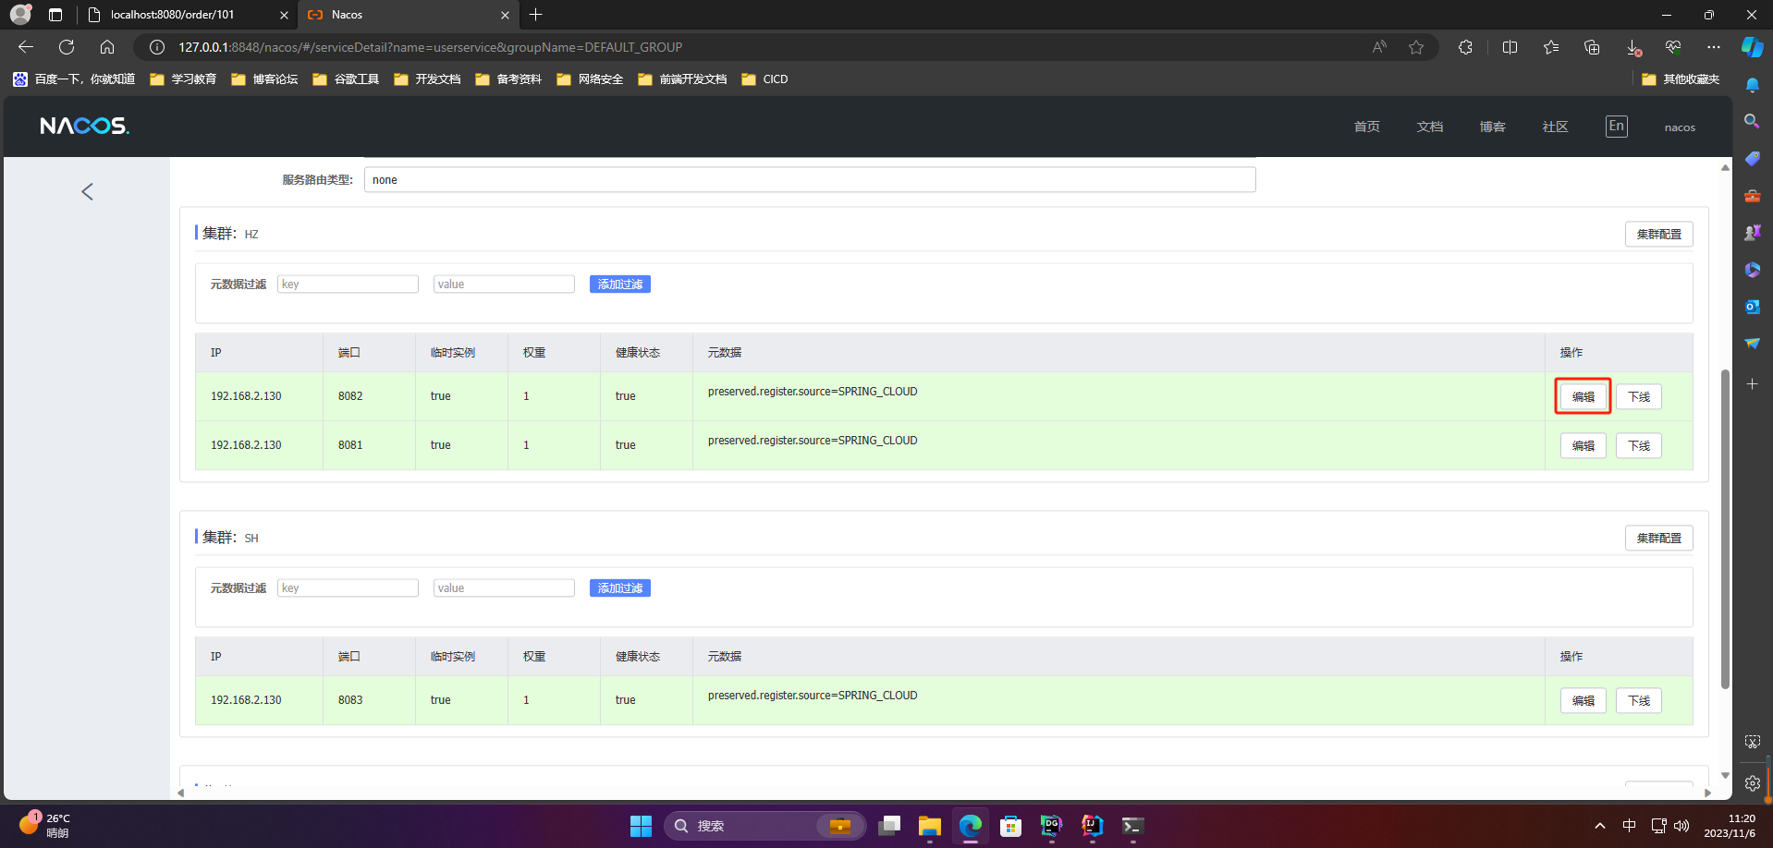The width and height of the screenshot is (1773, 848).
Task: Click the Nacos logo in header
Action: pos(84,126)
